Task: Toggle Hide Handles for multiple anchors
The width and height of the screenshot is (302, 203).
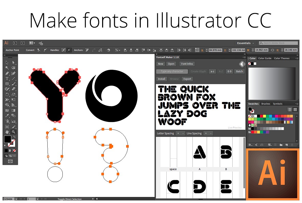Action: click(69, 50)
